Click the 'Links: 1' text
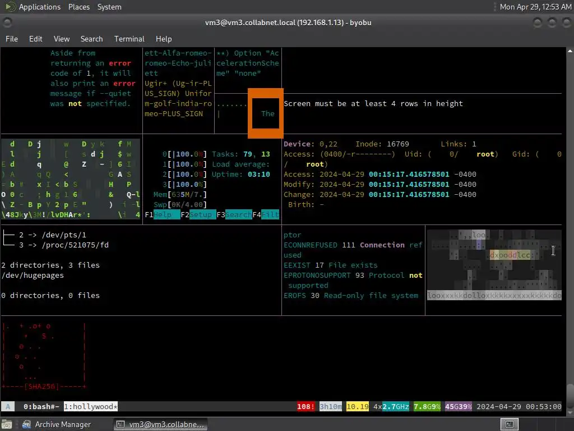Image resolution: width=574 pixels, height=431 pixels. [x=459, y=144]
